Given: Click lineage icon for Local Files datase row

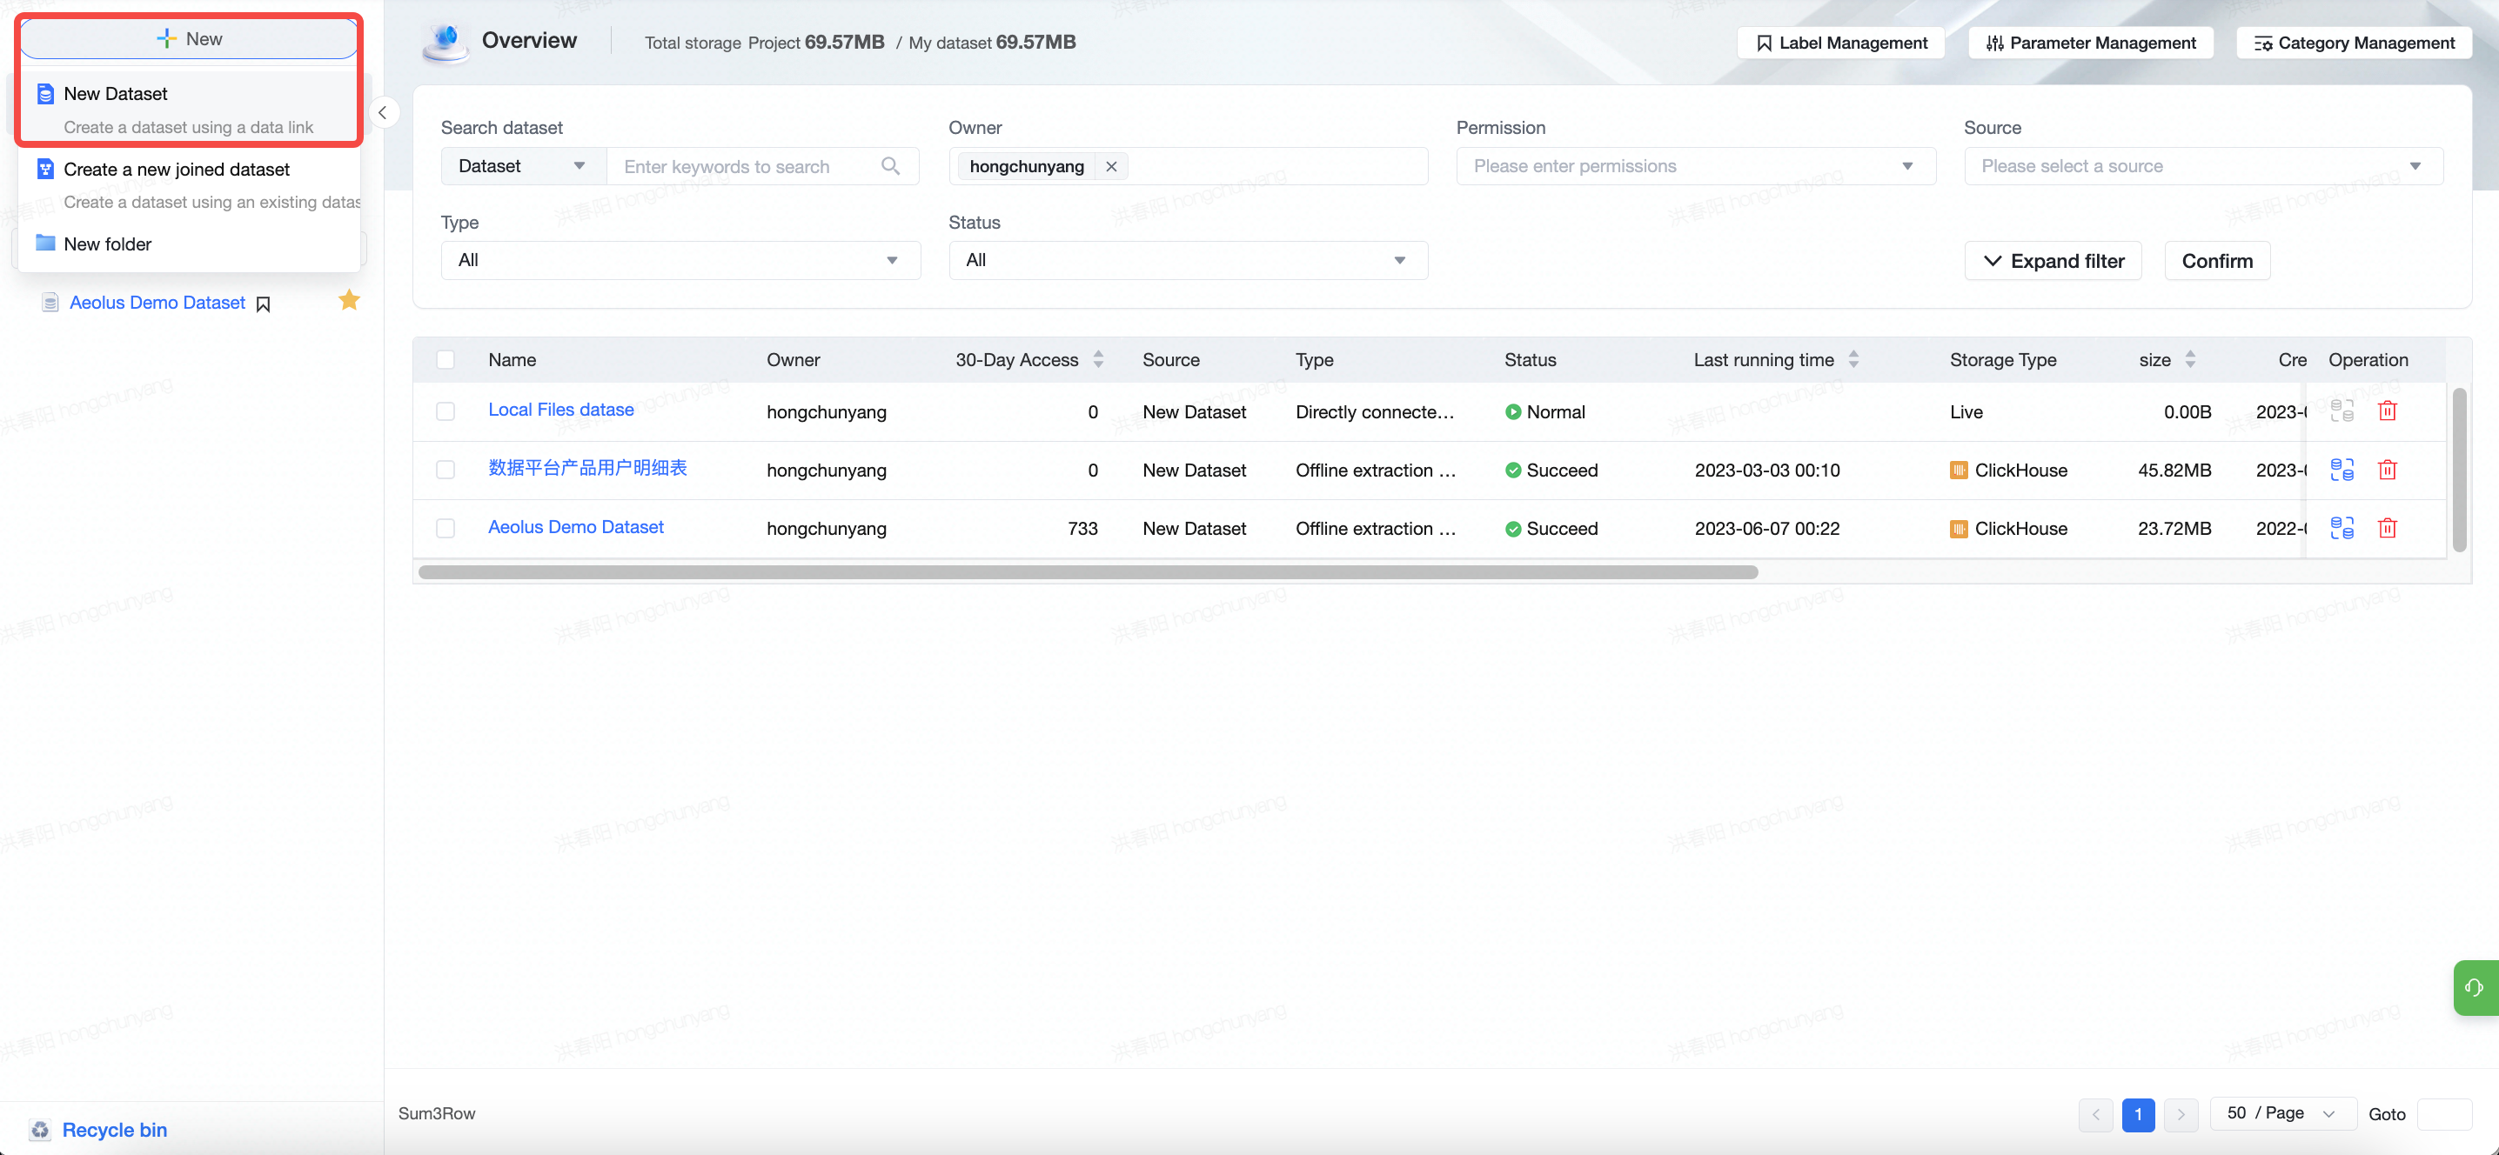Looking at the screenshot, I should pyautogui.click(x=2342, y=411).
